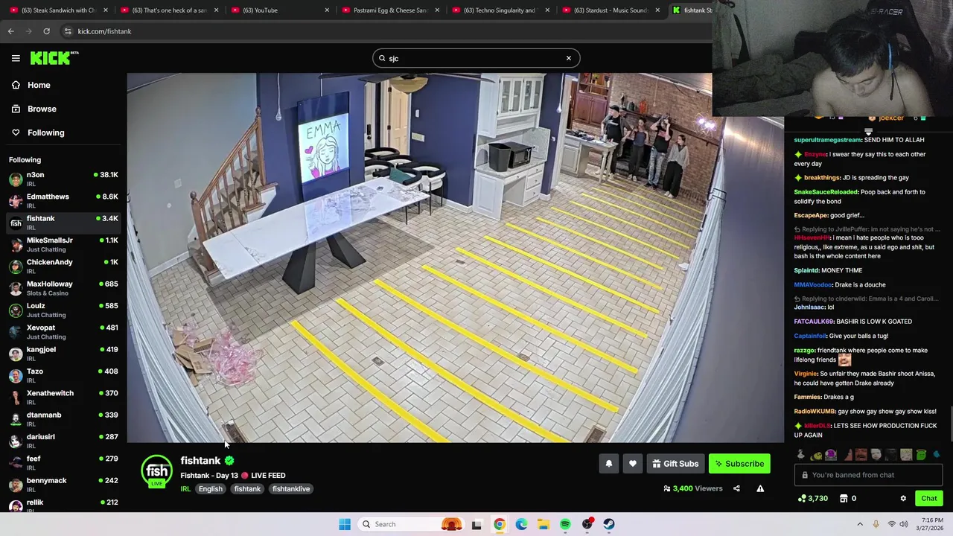This screenshot has height=536, width=953.
Task: Open ChickenAndy channel
Action: 63,267
